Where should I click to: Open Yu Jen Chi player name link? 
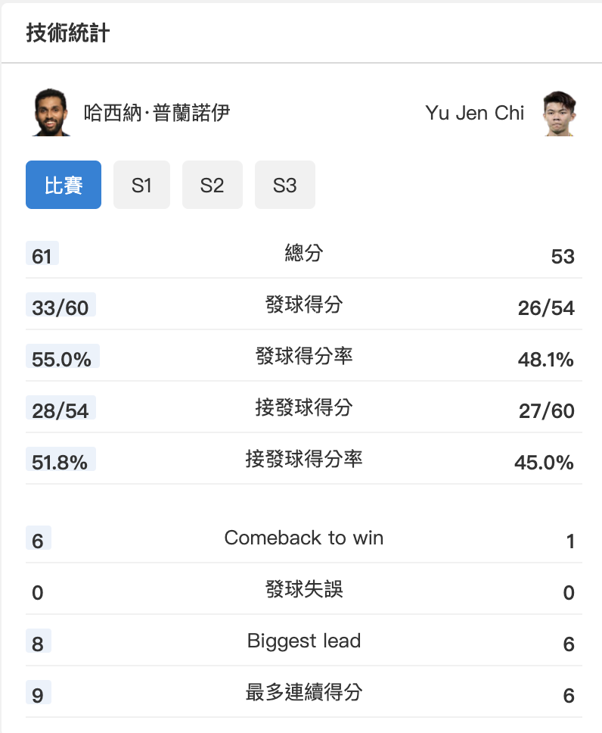[474, 113]
